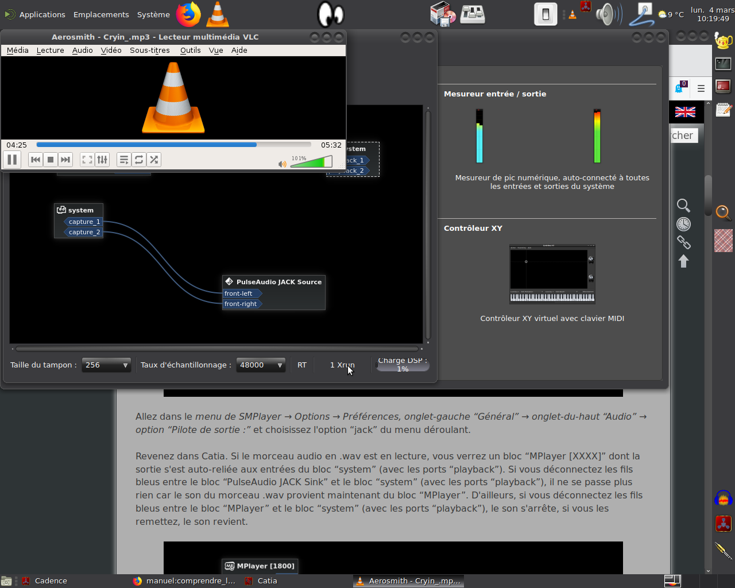Open the network connection tray icon
Screen dimensions: 735x588
641,14
